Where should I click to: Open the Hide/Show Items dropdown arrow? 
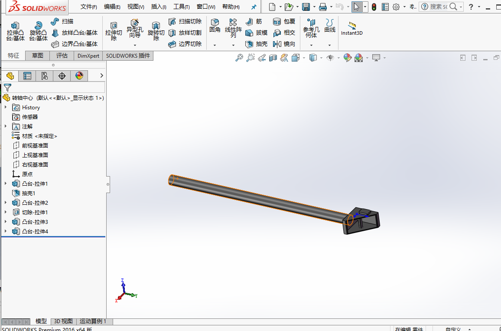(338, 58)
